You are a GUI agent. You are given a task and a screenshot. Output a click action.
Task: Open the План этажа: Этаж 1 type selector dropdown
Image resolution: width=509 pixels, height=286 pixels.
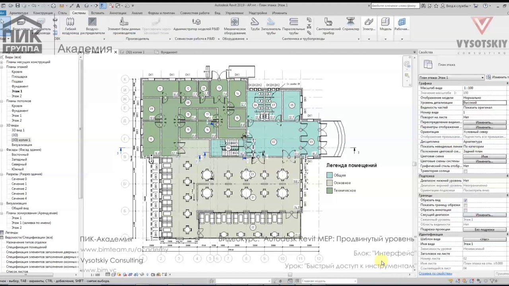click(x=451, y=77)
